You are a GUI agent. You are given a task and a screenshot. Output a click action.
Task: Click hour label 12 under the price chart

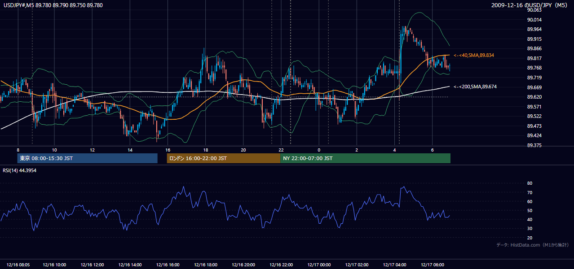(x=92, y=150)
